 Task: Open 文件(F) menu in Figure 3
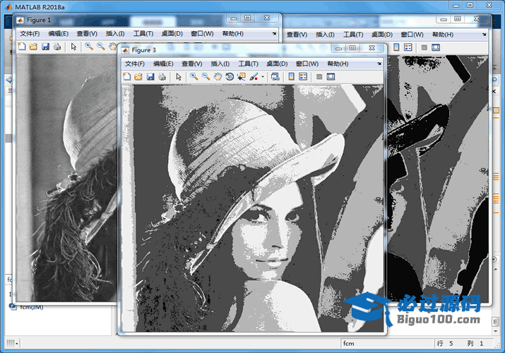135,64
